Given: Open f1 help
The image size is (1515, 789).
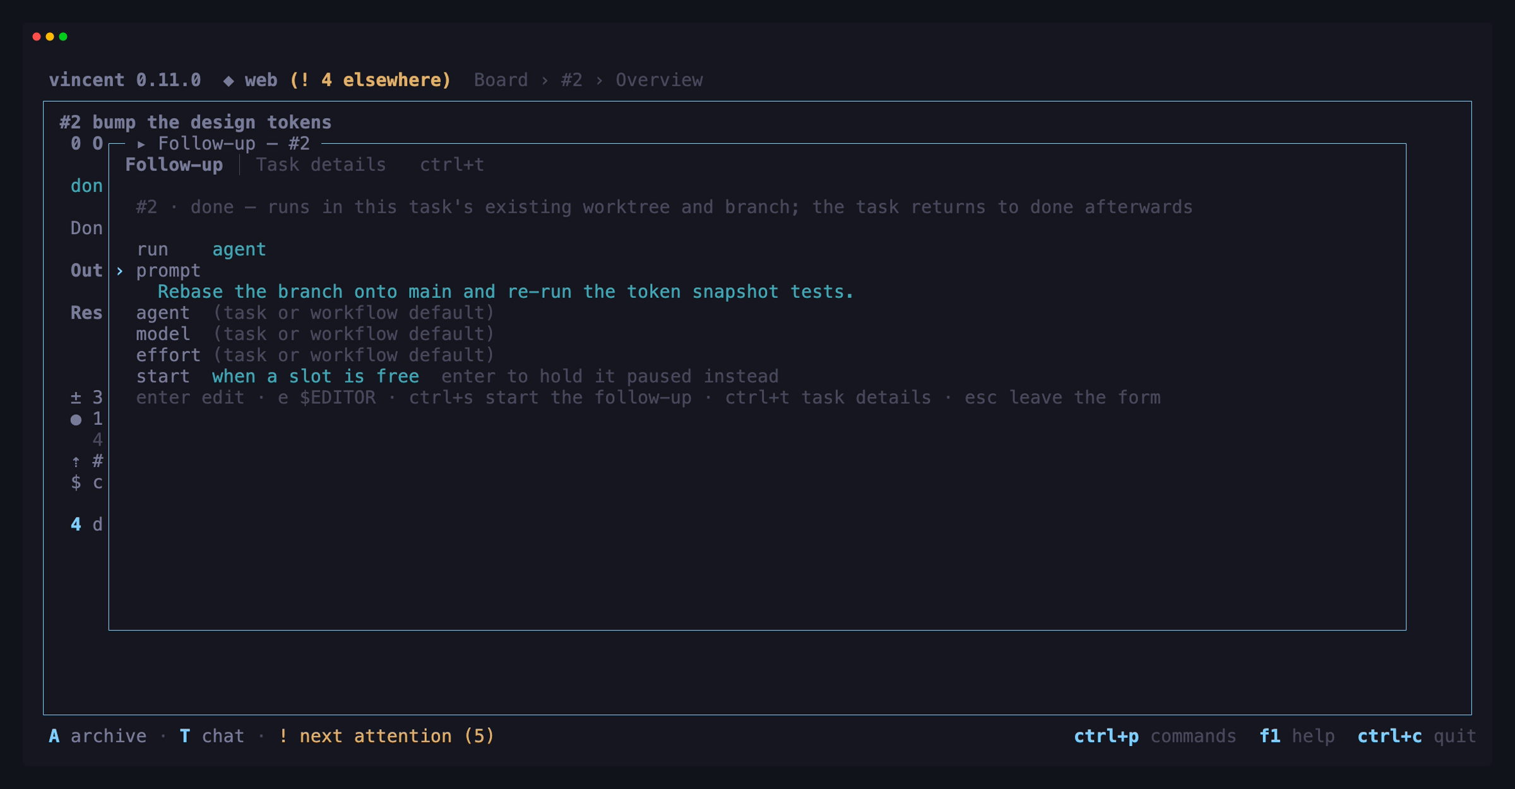Looking at the screenshot, I should [x=1297, y=736].
